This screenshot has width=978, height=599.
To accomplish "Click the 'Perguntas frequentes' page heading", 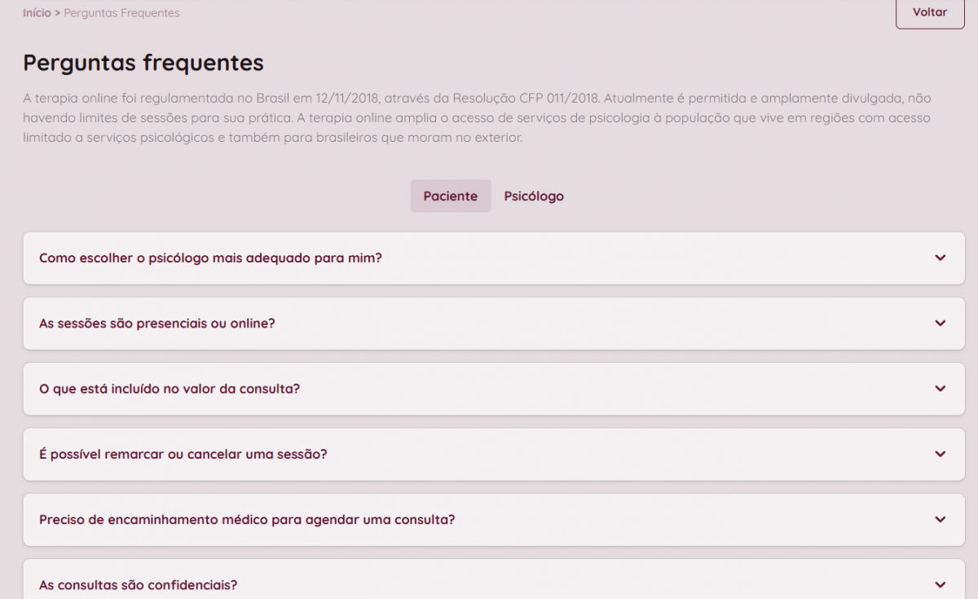I will click(143, 63).
